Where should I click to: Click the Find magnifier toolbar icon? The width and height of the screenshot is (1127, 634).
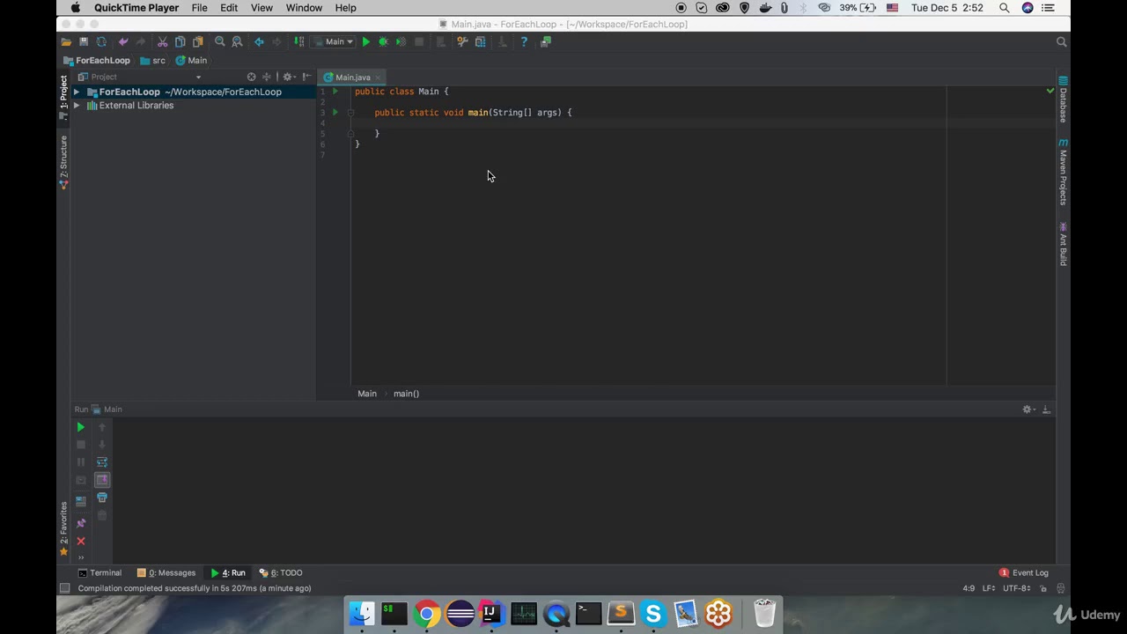coord(220,41)
